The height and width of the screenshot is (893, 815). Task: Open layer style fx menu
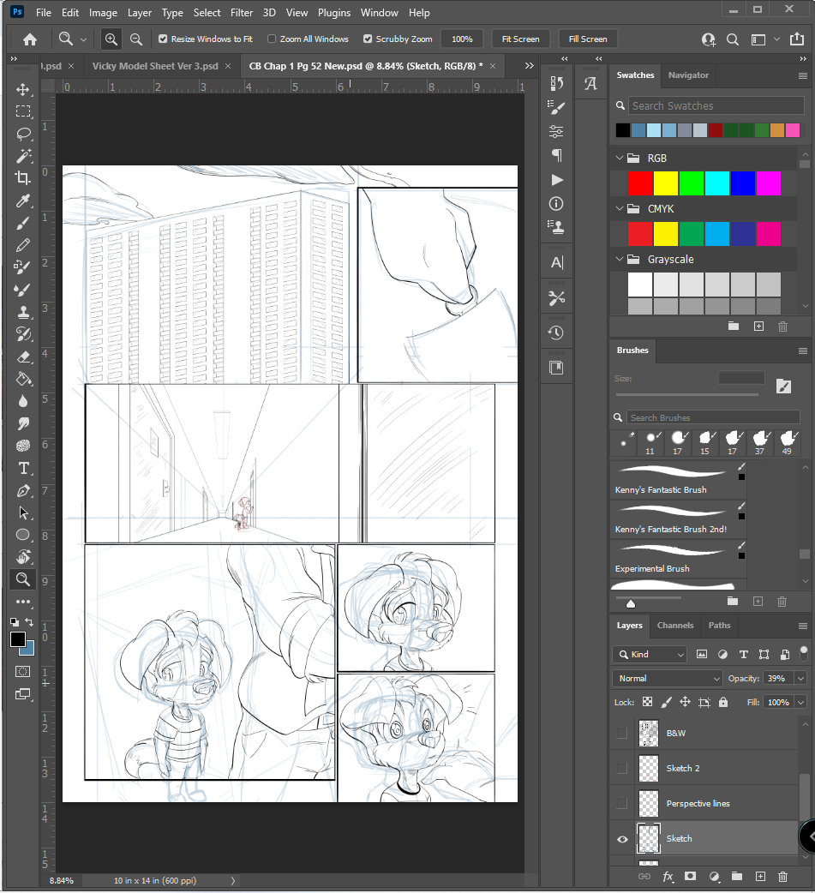668,876
